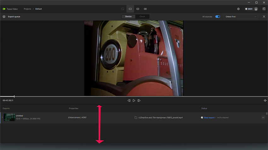This screenshot has height=150, width=268.
Task: Select the single view layout icon
Action: tap(130, 9)
